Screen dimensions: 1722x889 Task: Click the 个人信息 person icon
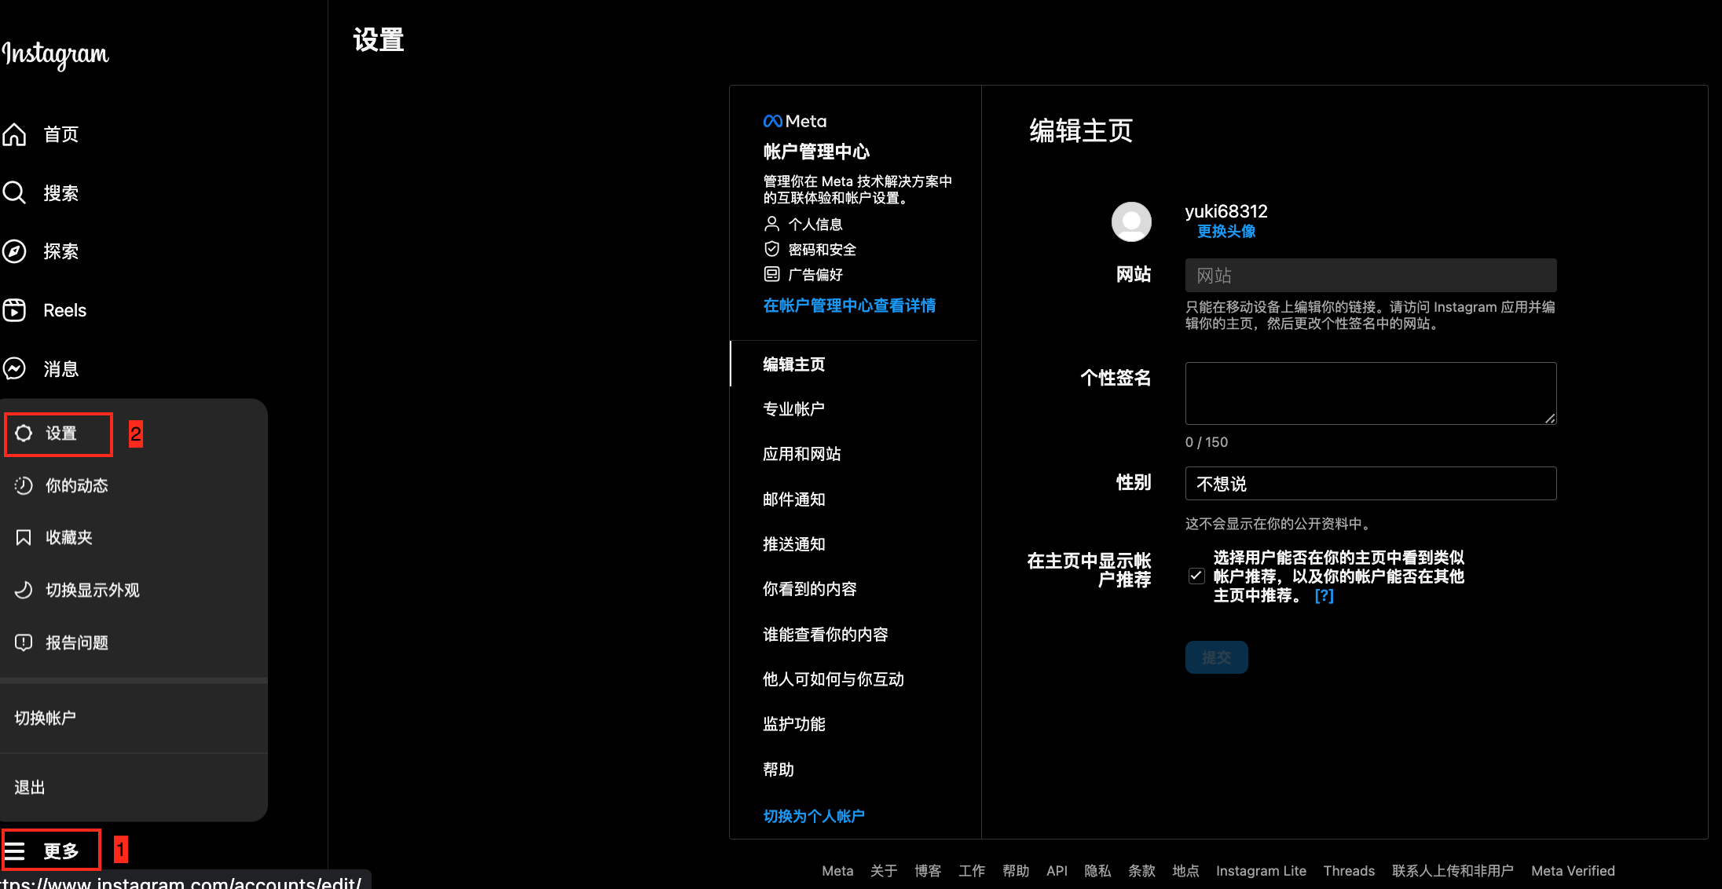coord(771,224)
